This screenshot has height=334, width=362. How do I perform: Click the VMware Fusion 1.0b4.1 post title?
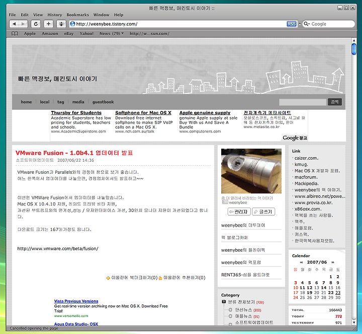click(x=74, y=153)
